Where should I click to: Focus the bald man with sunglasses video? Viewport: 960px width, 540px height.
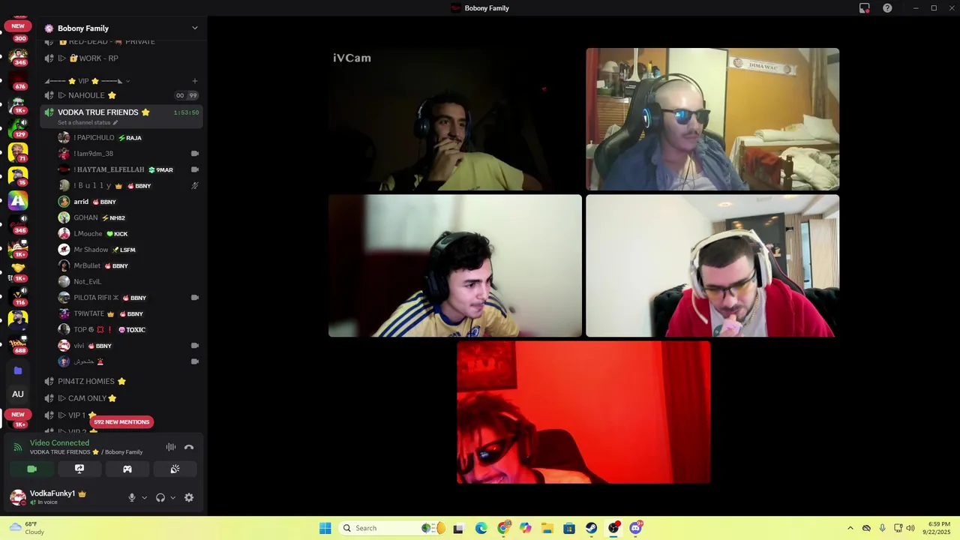(712, 119)
